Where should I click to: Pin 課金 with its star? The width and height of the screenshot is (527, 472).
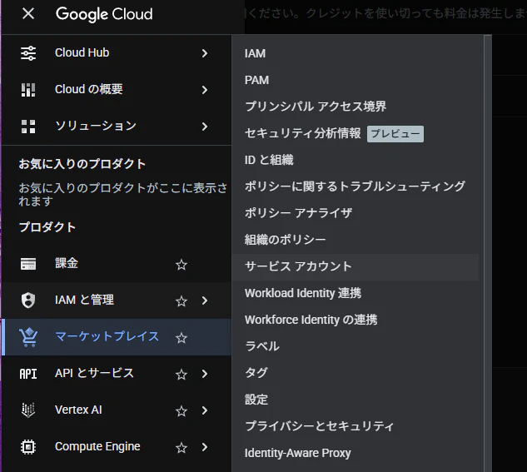[181, 265]
